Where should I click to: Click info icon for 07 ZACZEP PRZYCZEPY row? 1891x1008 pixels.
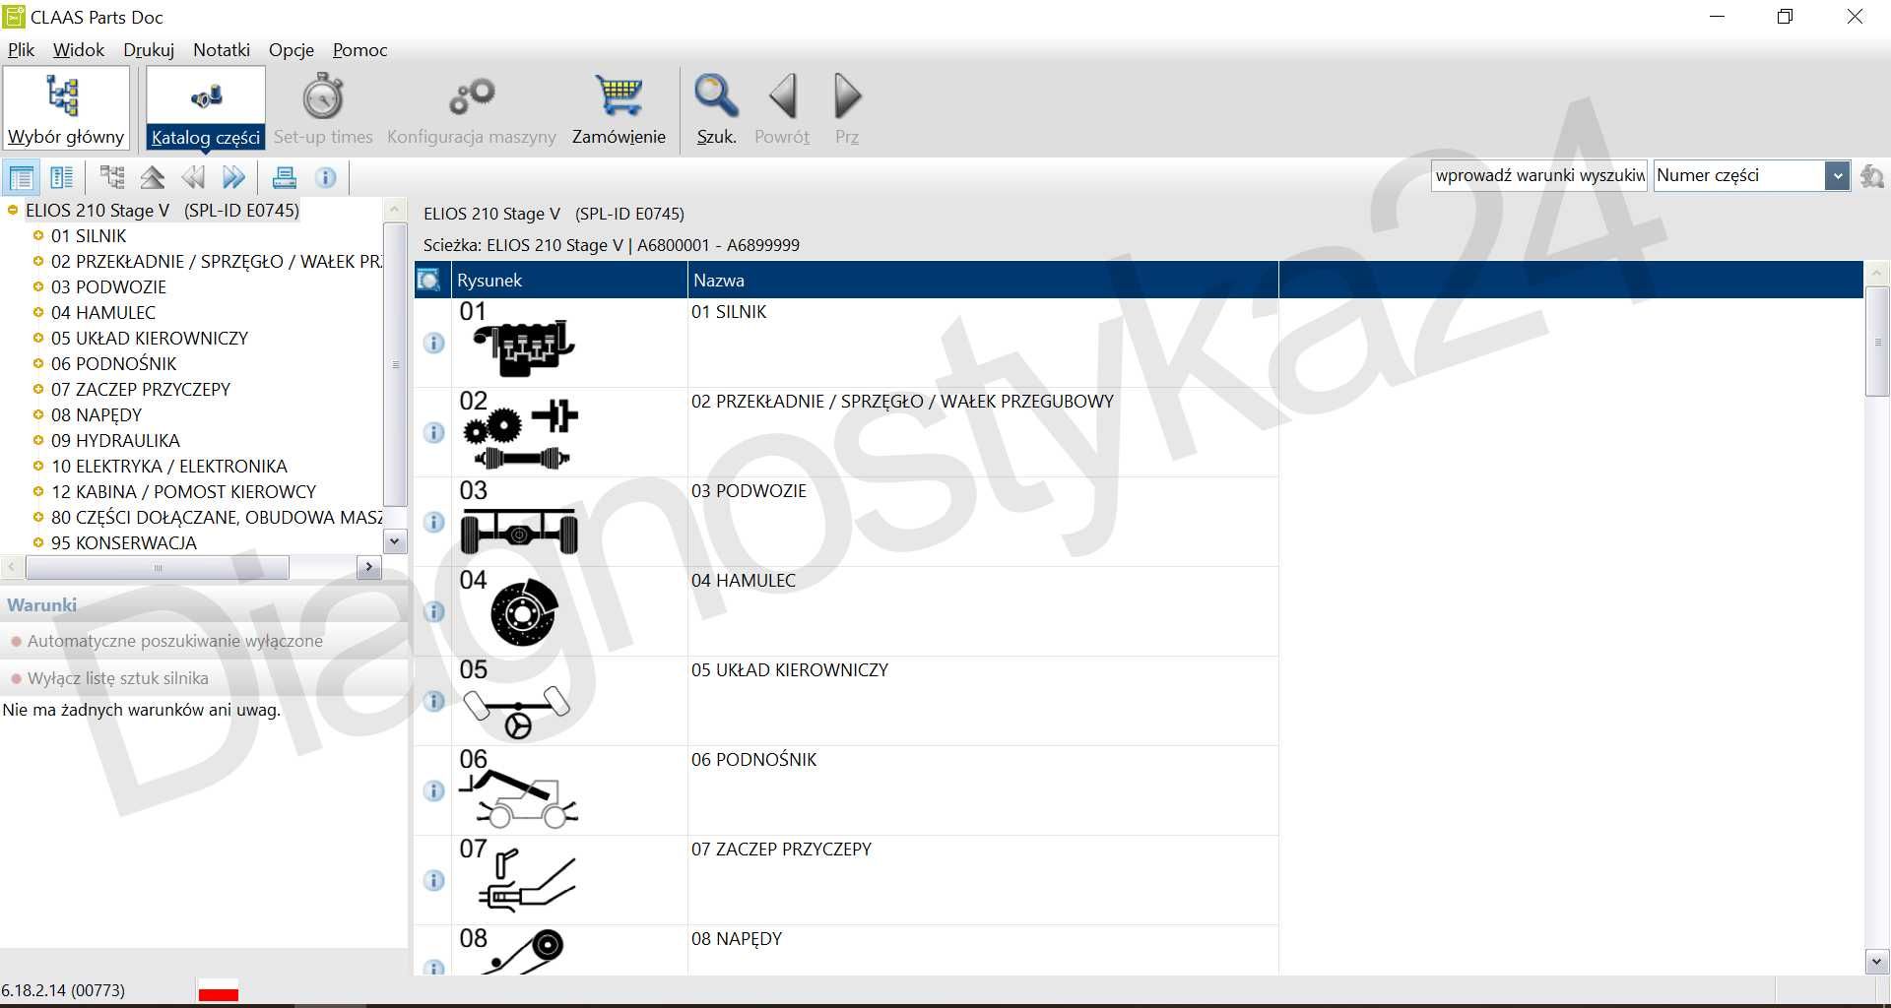pyautogui.click(x=433, y=880)
